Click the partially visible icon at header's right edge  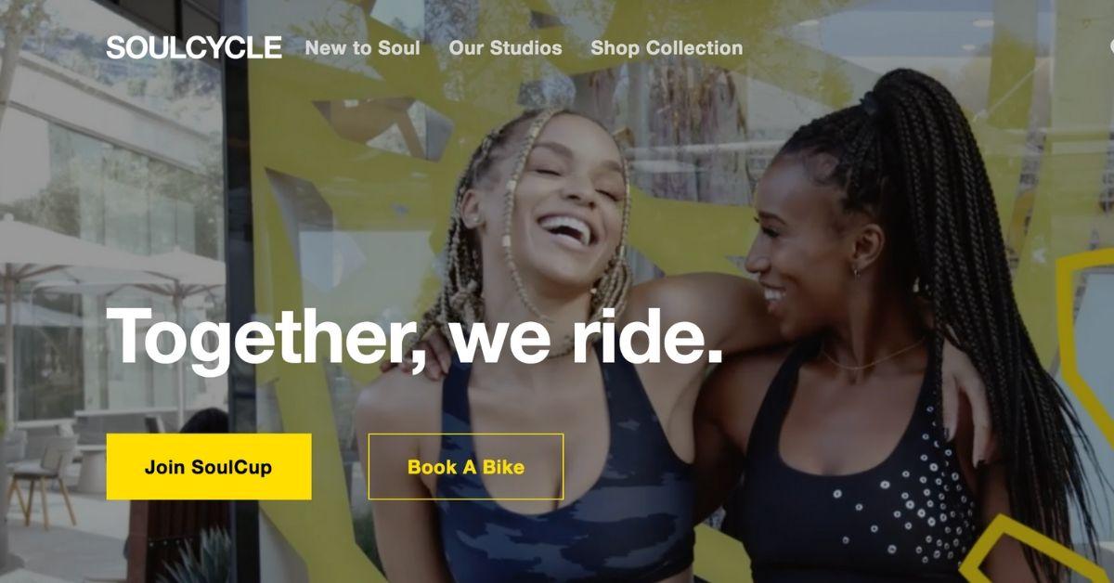click(x=1109, y=47)
